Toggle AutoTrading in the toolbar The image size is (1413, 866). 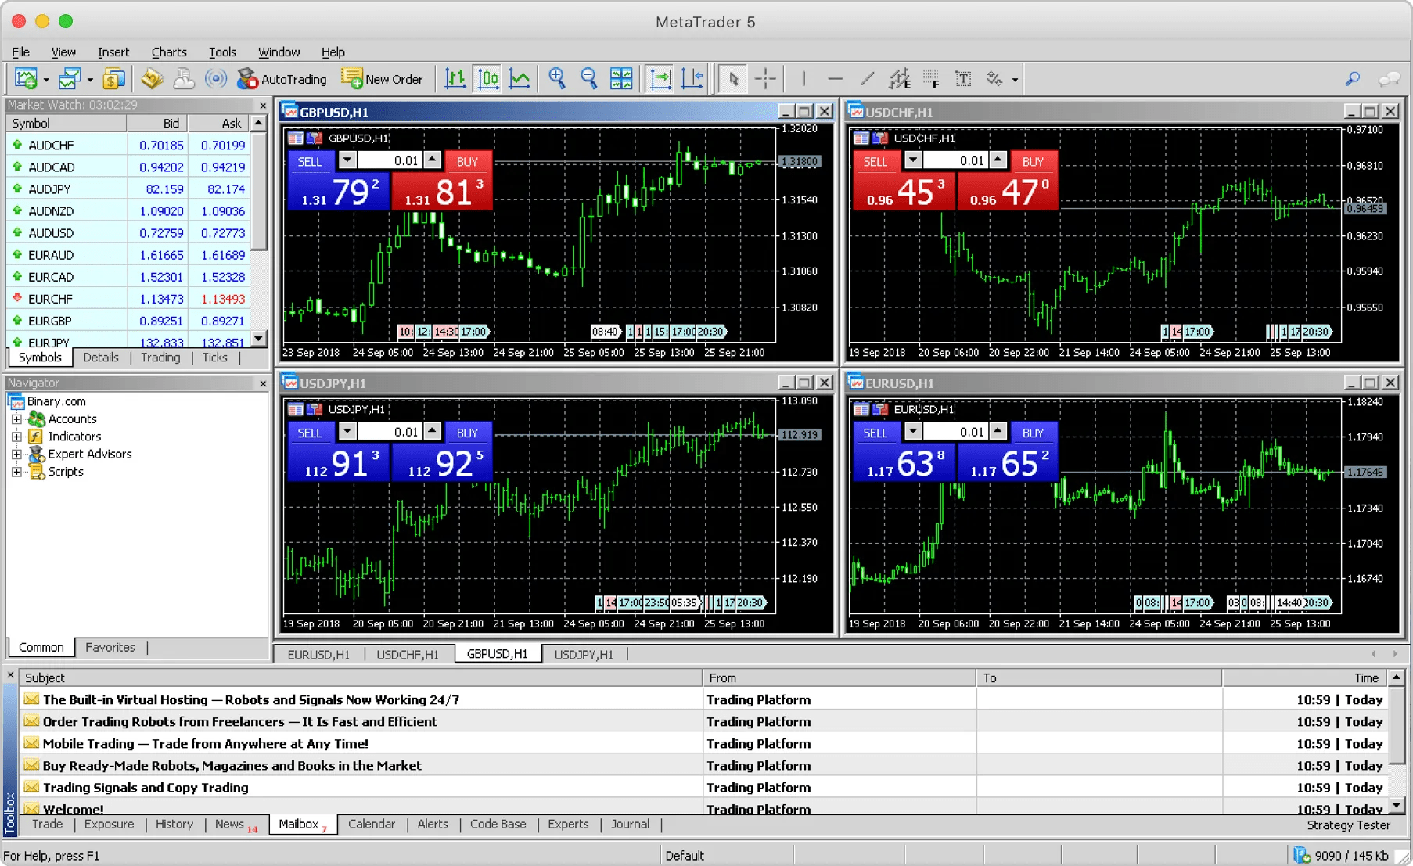282,79
